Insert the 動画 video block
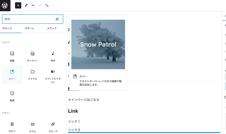The image size is (226, 134). 12,96
